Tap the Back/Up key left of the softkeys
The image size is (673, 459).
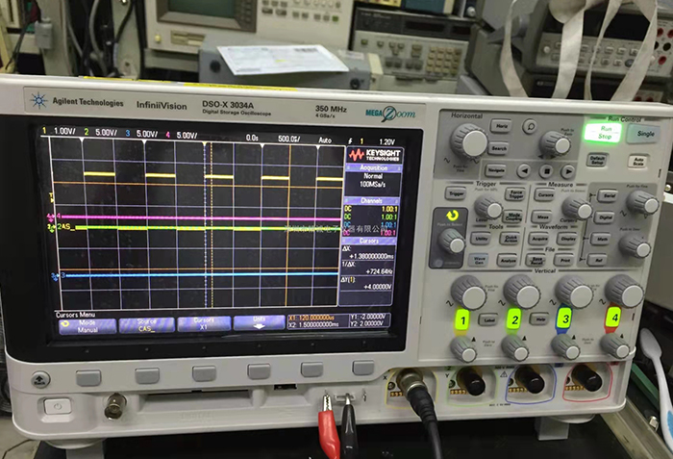(40, 379)
